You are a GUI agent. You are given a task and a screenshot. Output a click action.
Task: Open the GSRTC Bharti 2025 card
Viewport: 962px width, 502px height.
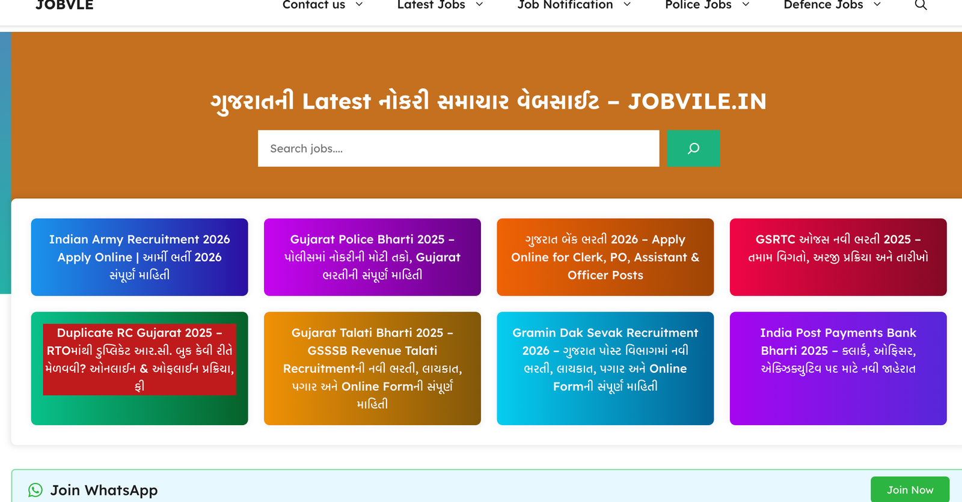click(x=838, y=257)
